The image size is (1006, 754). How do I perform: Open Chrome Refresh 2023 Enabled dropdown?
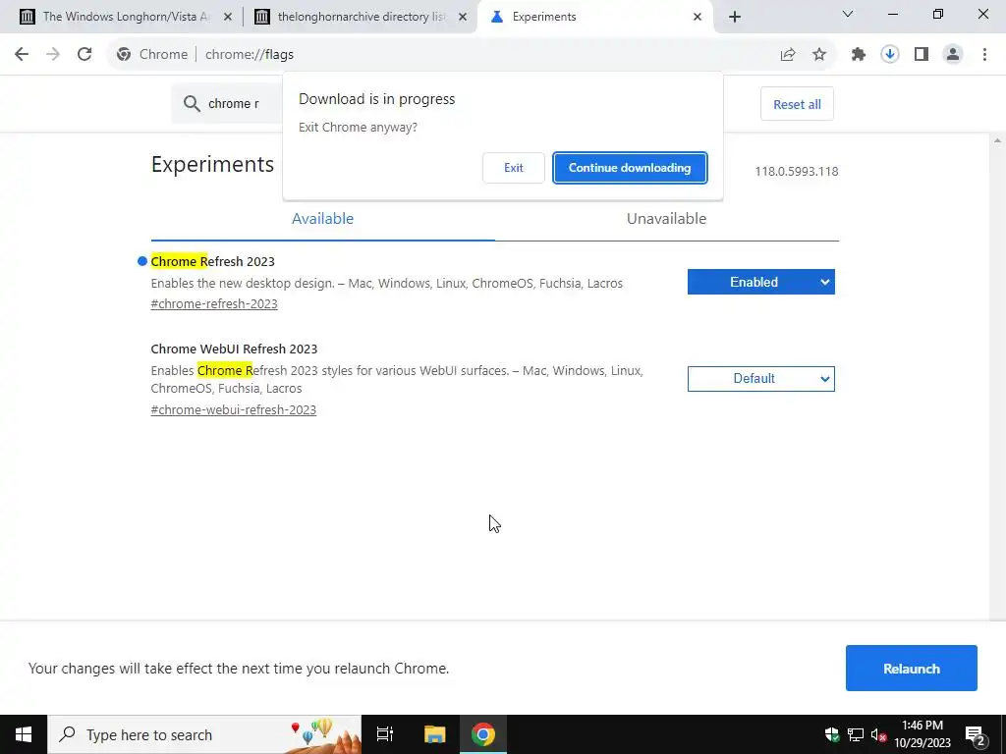761,282
